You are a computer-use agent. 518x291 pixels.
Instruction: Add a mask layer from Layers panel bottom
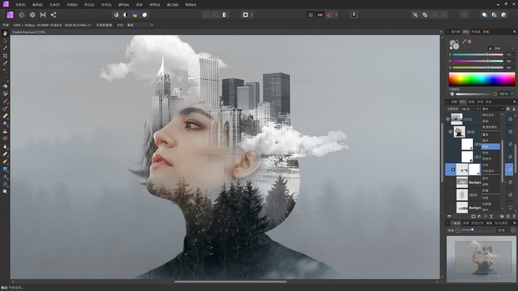tap(474, 216)
